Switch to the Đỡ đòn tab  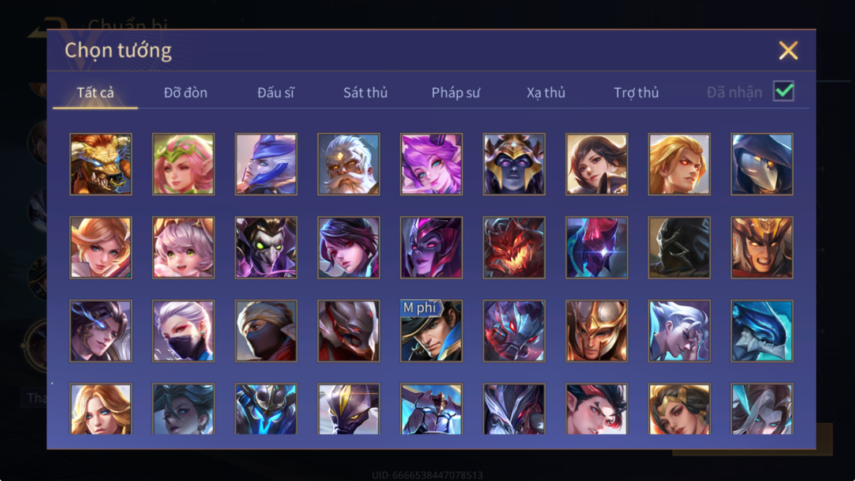tap(185, 92)
